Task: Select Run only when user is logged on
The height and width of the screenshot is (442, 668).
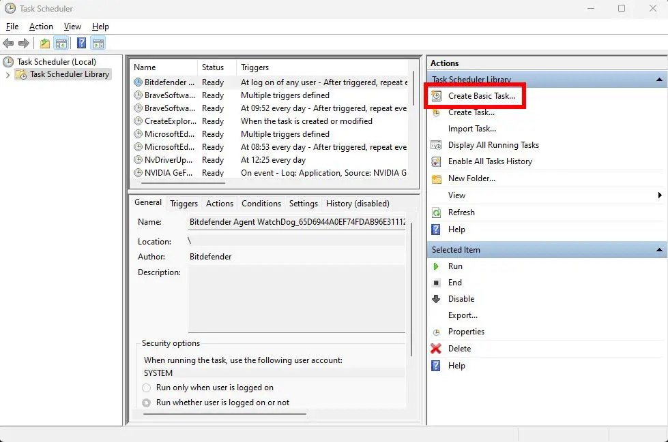Action: point(146,387)
